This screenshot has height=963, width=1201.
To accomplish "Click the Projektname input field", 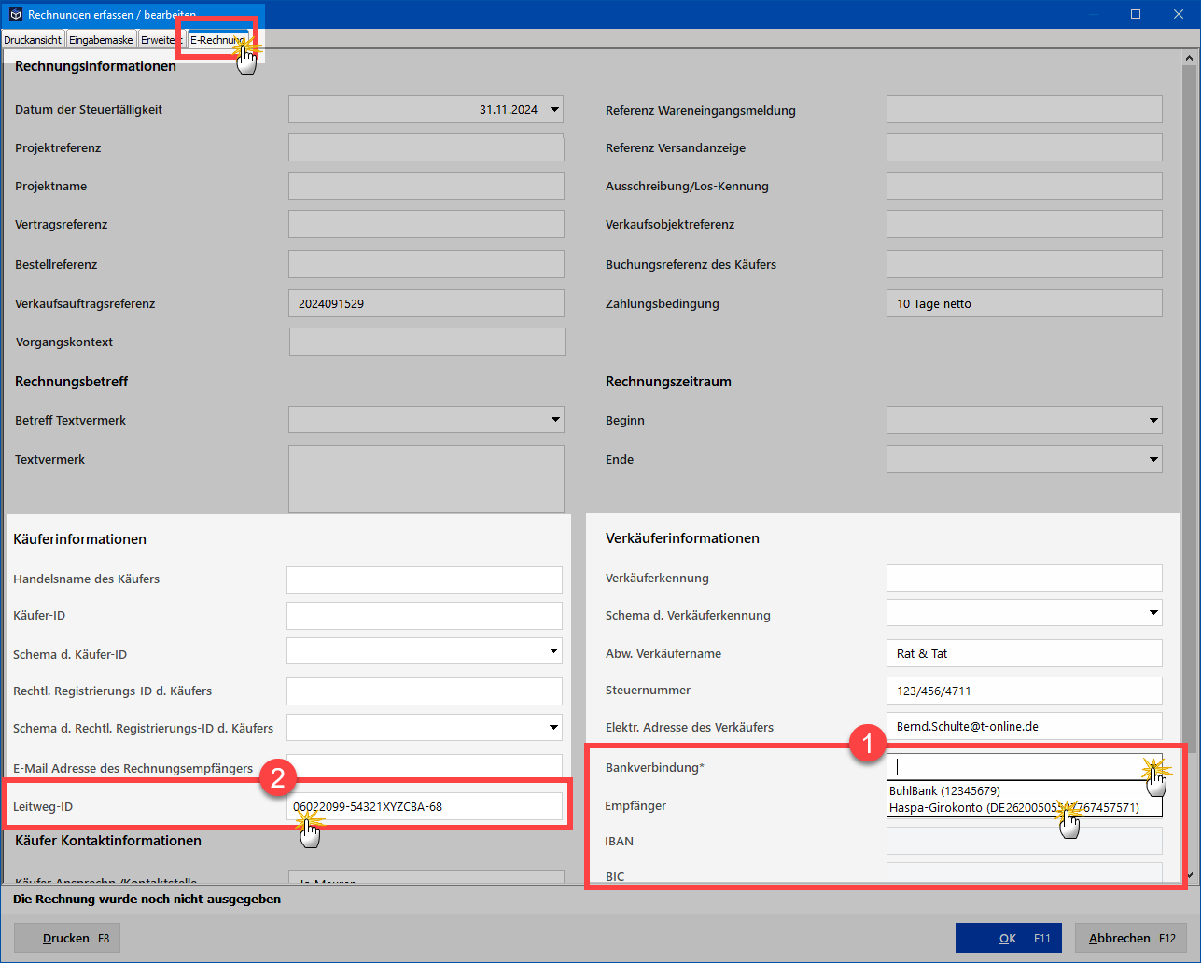I will [426, 186].
